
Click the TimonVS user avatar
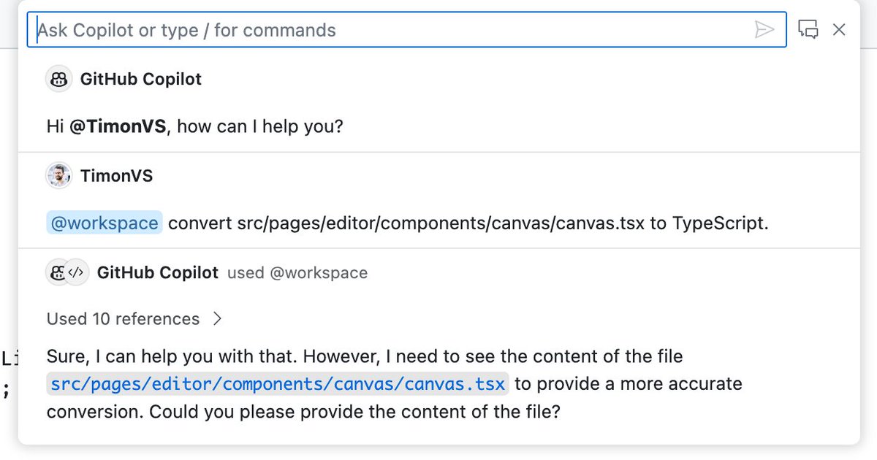[59, 175]
